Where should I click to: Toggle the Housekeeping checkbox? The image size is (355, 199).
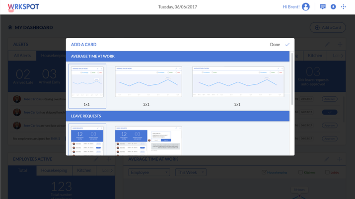pos(264,172)
